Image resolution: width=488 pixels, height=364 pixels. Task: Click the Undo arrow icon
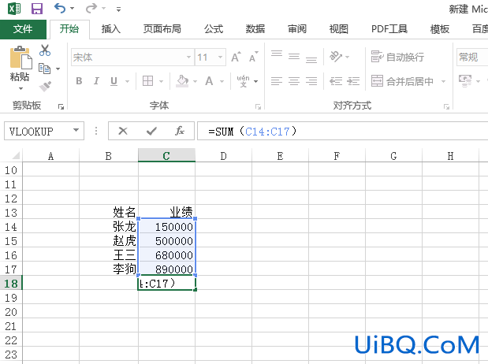tap(60, 8)
